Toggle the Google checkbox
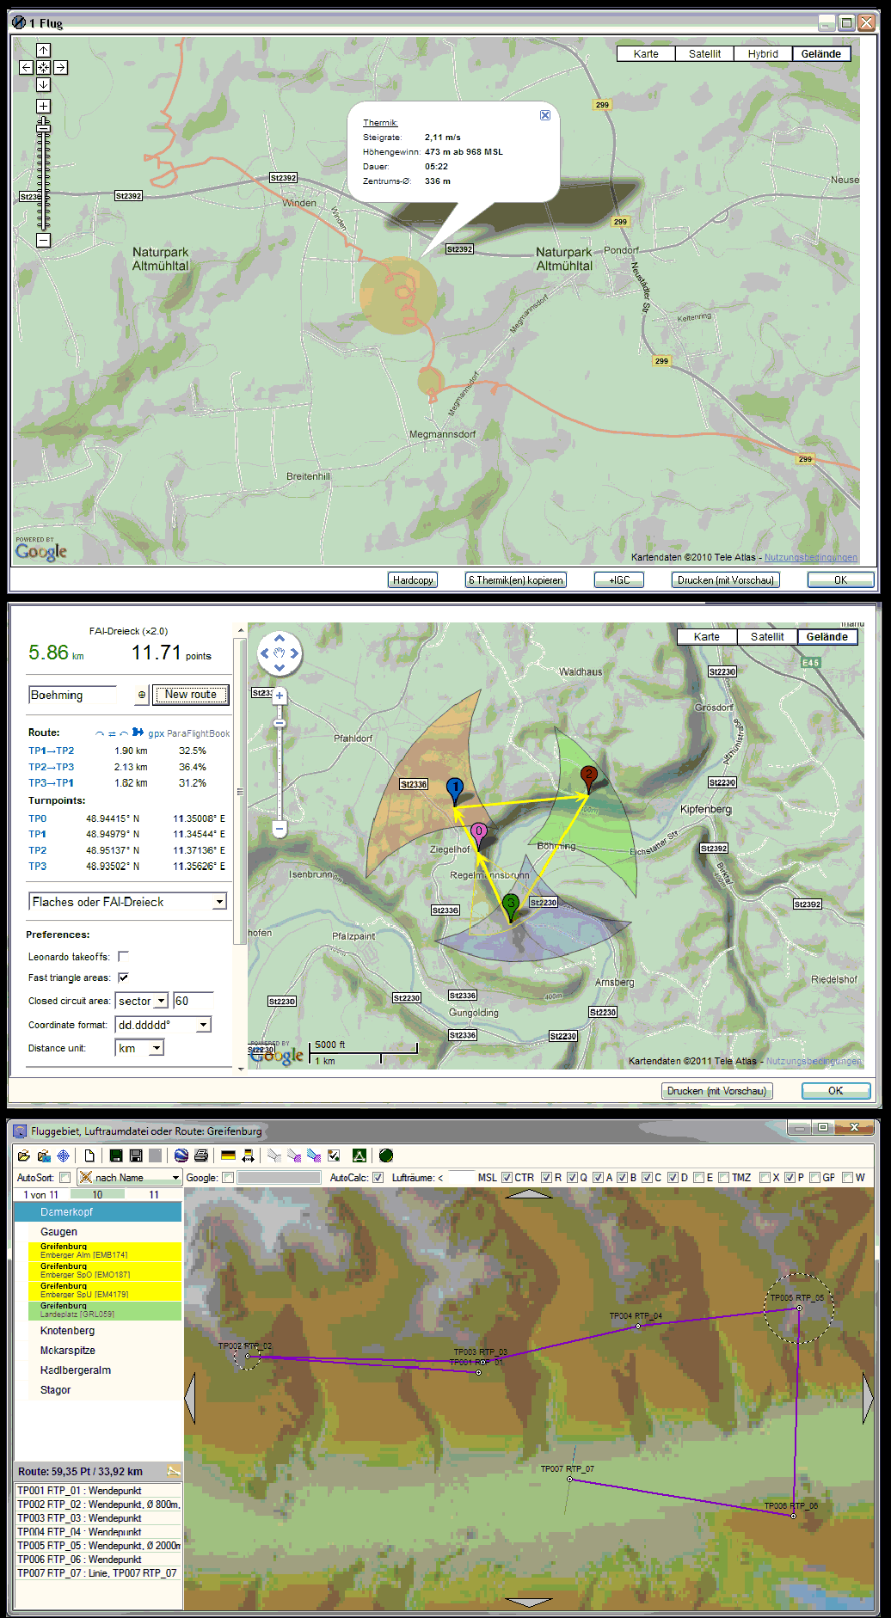 tap(228, 1178)
